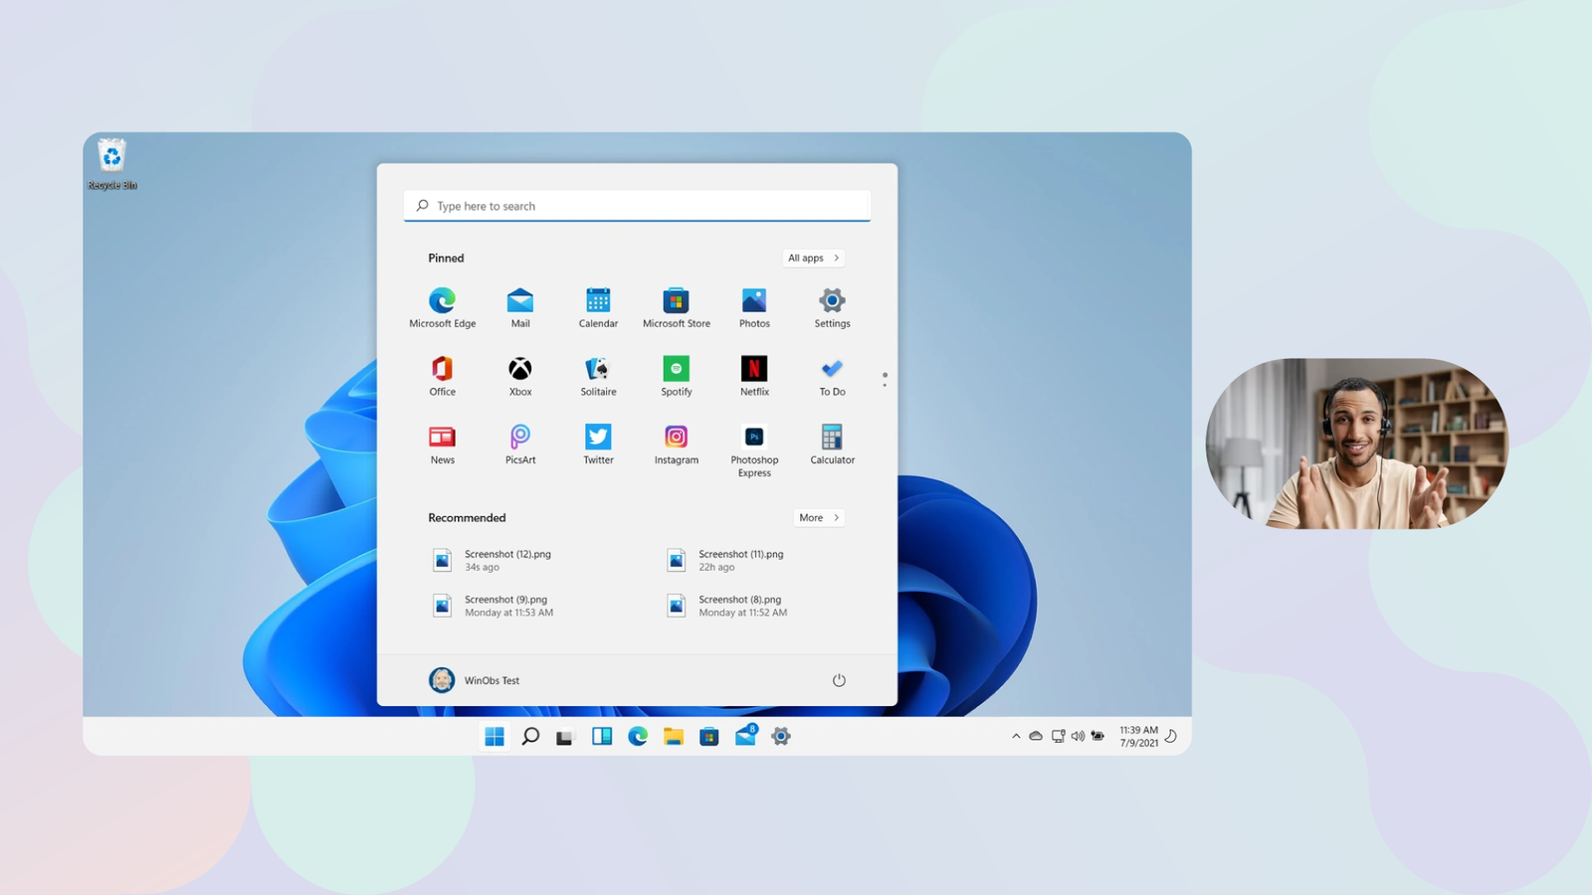
Task: Click the Windows Start button on taskbar
Action: pos(495,736)
